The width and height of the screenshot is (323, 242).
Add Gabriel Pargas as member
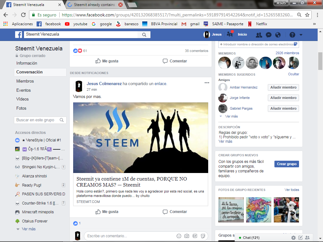pos(283,108)
